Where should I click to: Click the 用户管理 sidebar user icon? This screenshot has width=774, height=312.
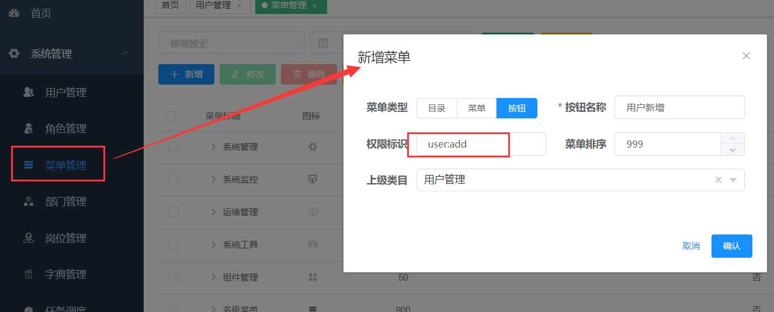tap(28, 92)
